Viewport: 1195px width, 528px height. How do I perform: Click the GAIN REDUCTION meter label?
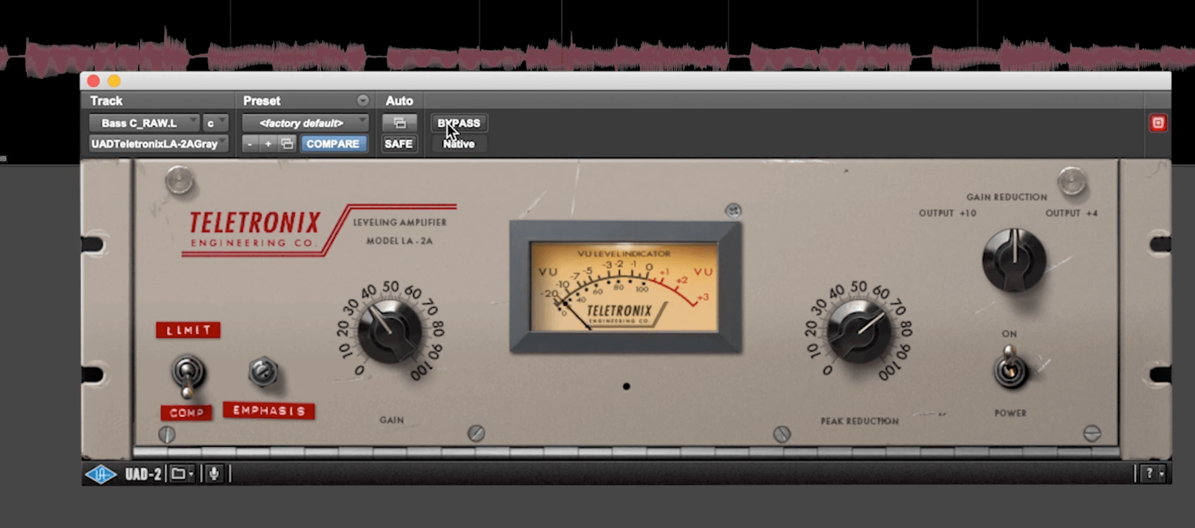(1006, 197)
